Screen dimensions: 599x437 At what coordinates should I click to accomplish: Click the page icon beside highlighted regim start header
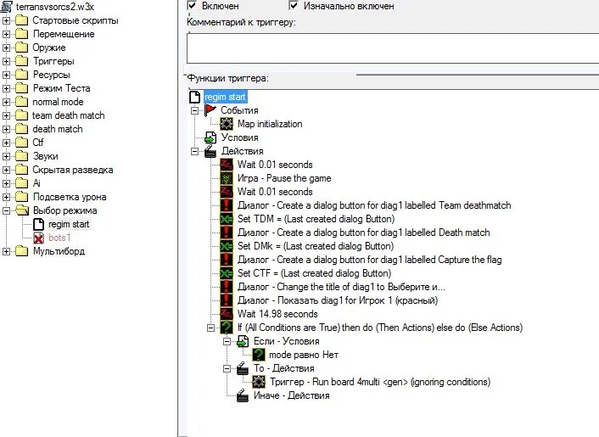click(195, 97)
